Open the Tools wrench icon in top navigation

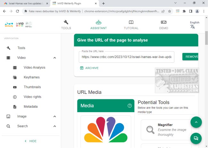(x=66, y=24)
